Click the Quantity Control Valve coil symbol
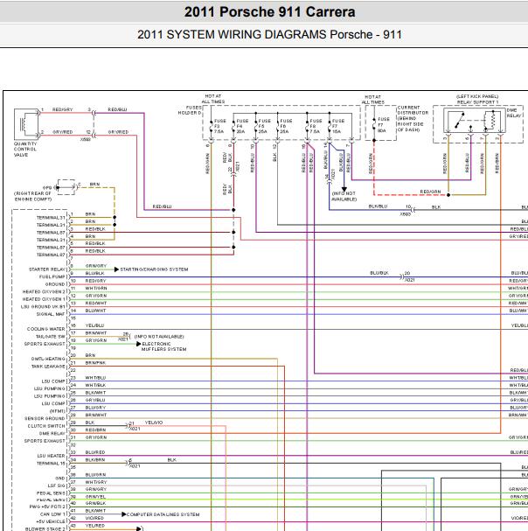This screenshot has width=528, height=531. click(x=24, y=123)
